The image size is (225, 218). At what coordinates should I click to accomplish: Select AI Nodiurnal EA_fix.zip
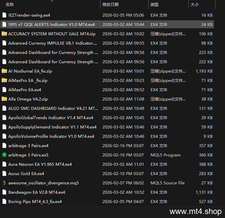30,71
